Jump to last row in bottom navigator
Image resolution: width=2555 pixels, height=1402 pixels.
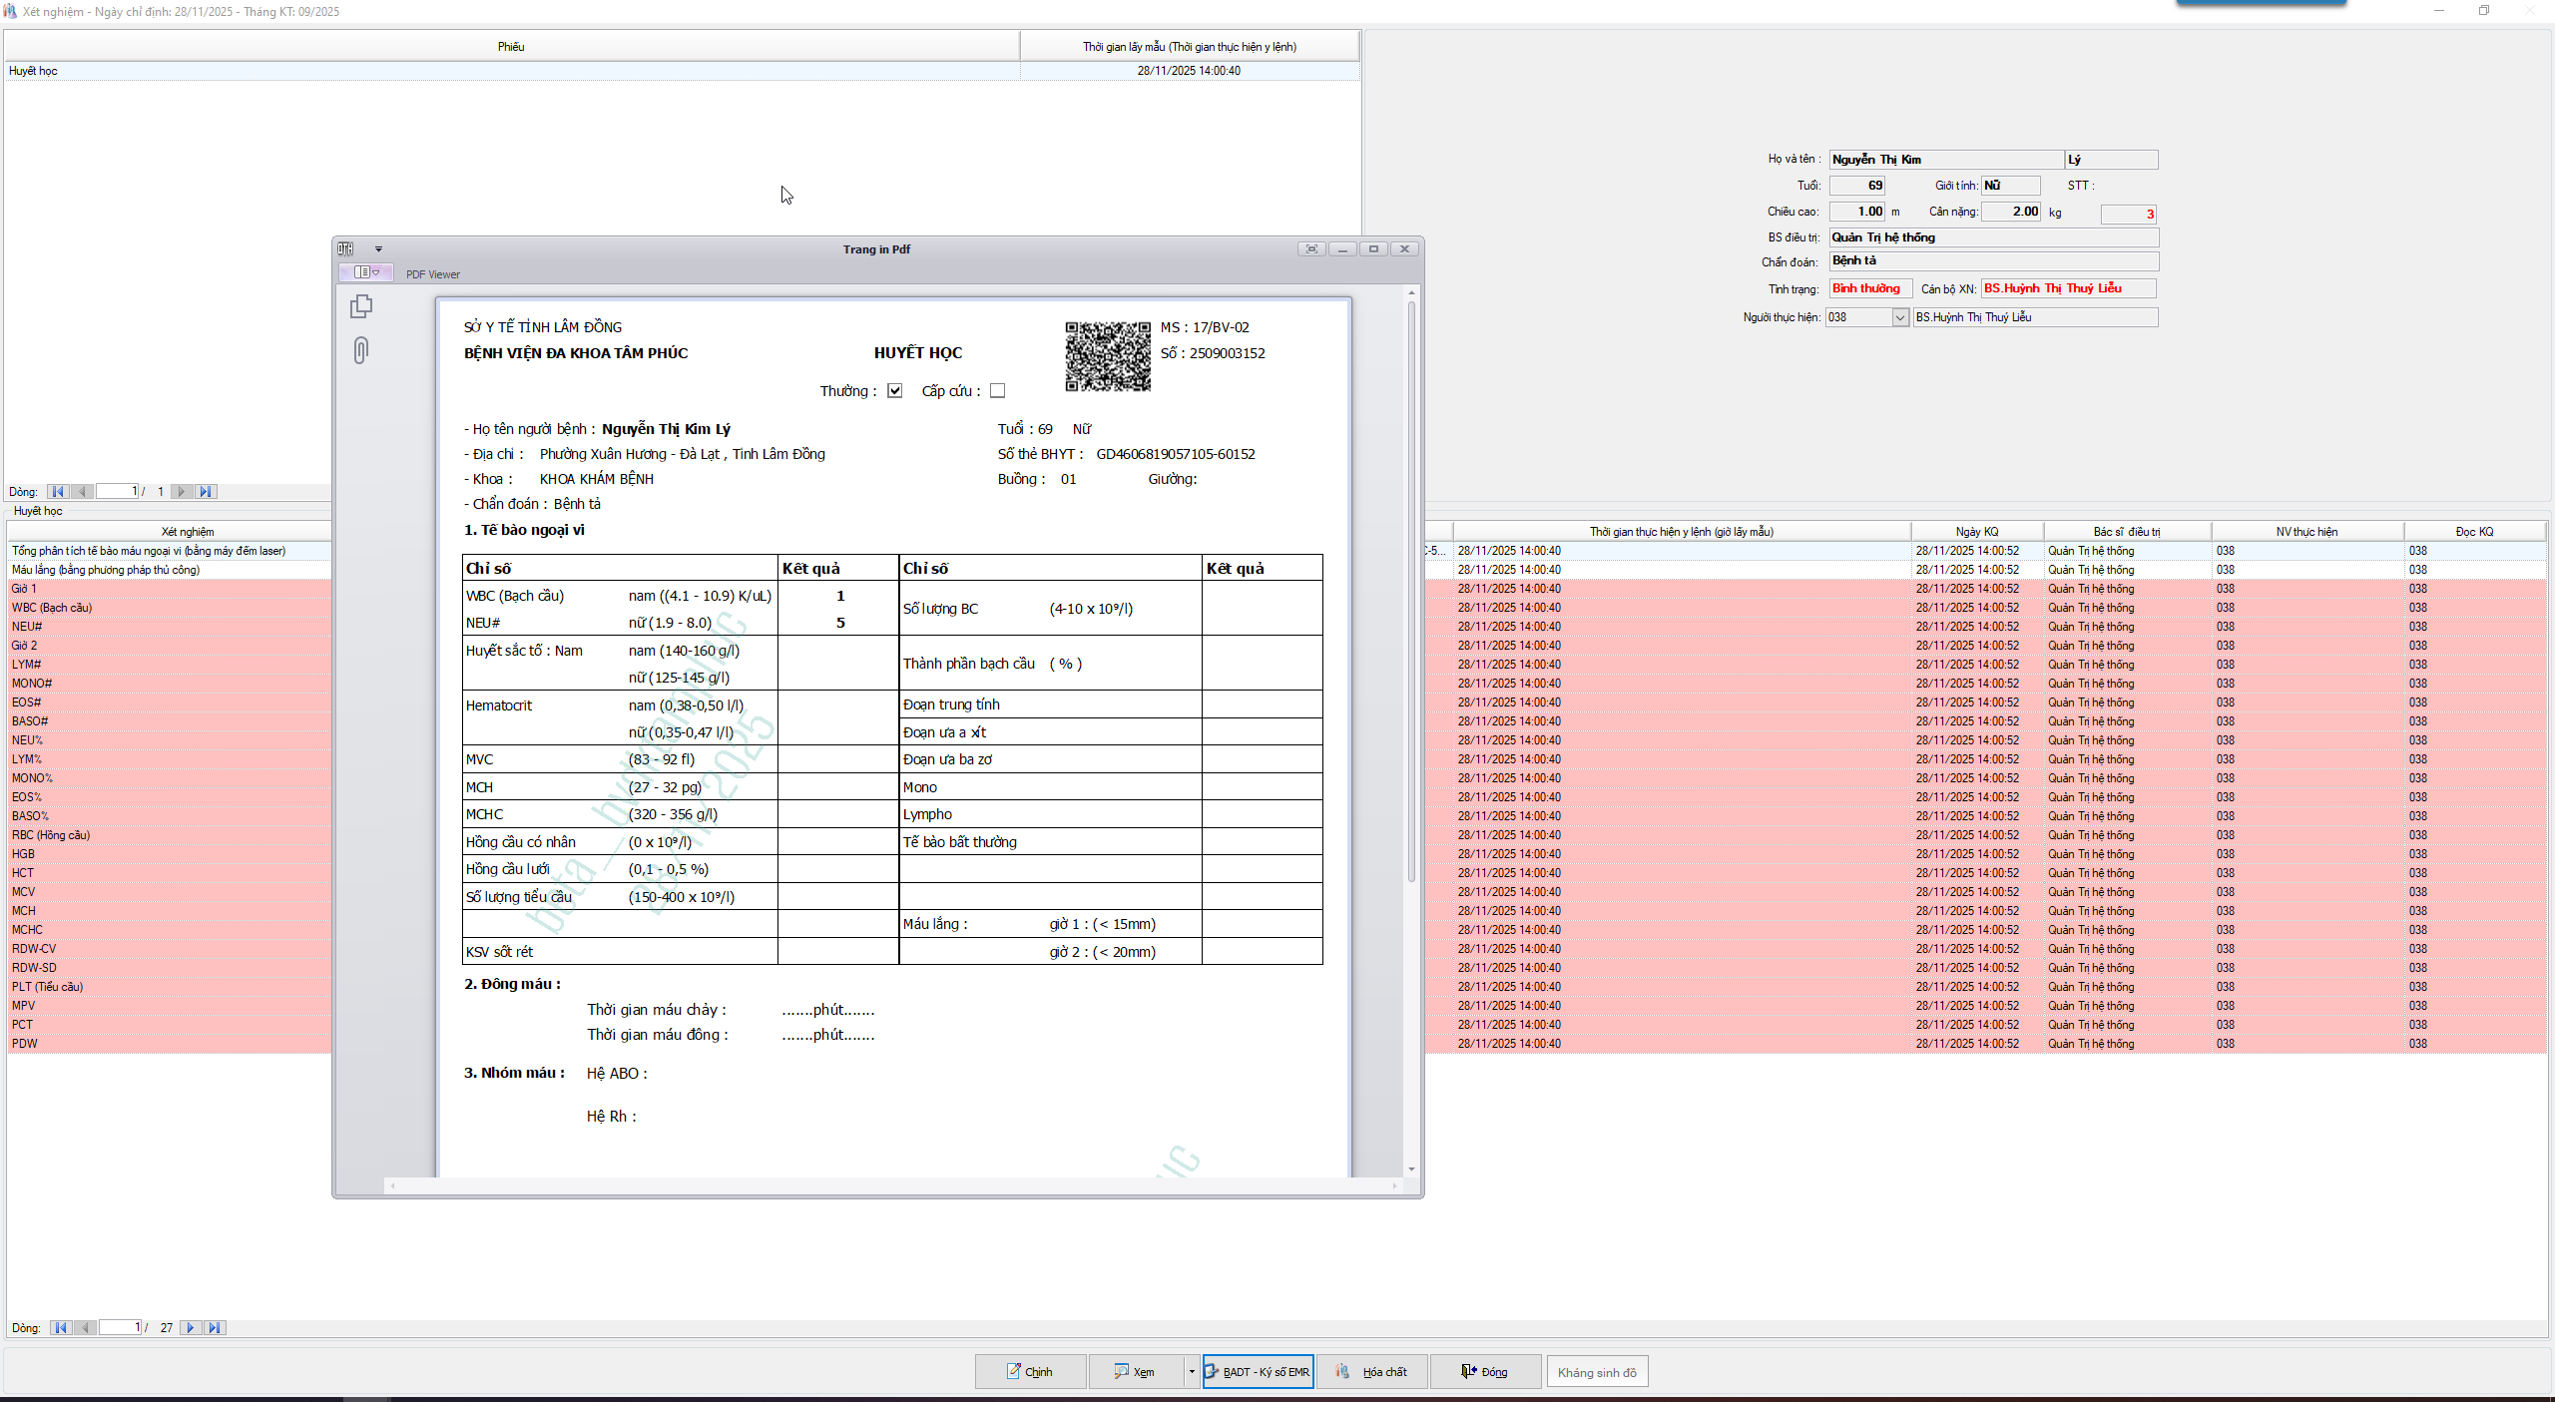tap(215, 1328)
